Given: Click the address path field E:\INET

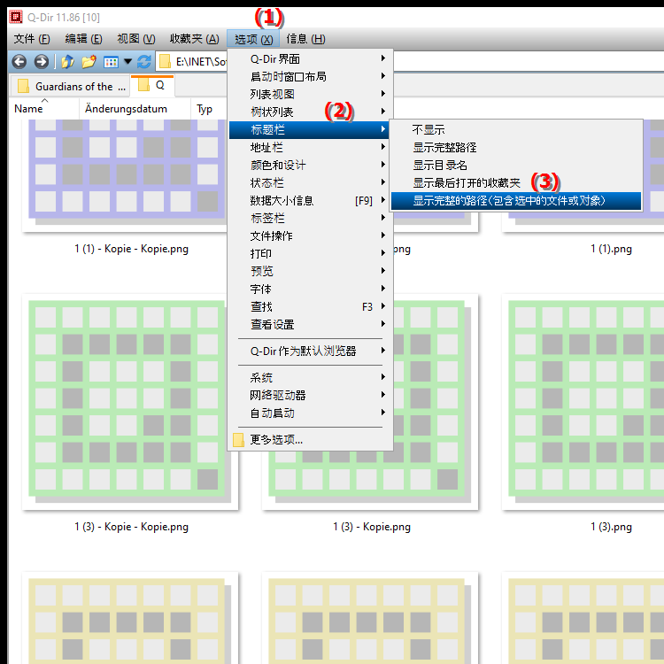Looking at the screenshot, I should click(x=201, y=62).
